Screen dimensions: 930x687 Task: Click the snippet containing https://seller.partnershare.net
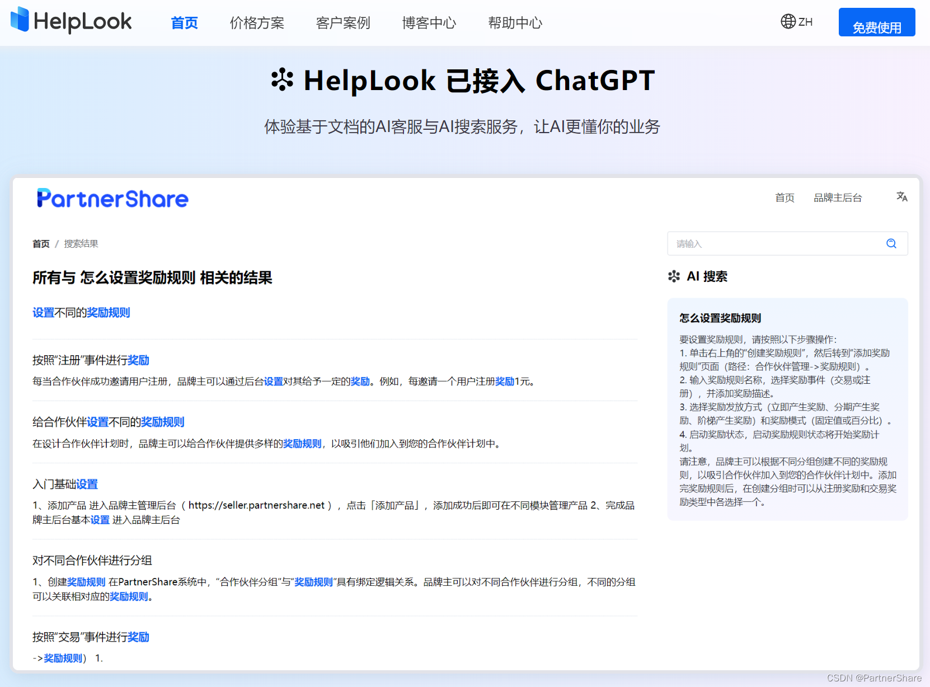(x=334, y=512)
